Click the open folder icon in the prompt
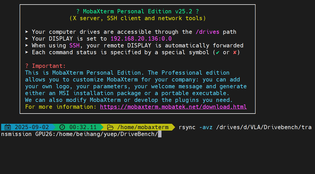The height and width of the screenshot is (174, 315). (110, 127)
